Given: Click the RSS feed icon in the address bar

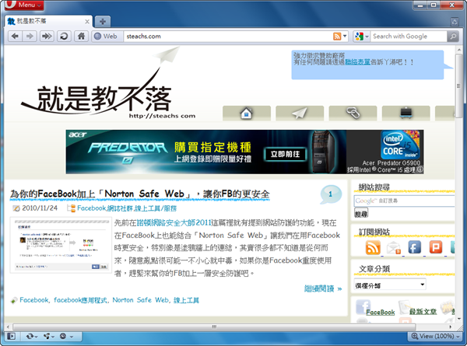Looking at the screenshot, I should point(337,37).
